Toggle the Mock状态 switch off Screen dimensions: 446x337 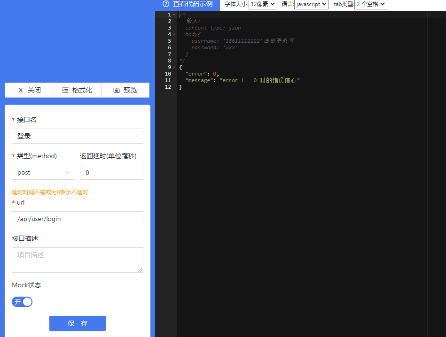(x=22, y=302)
